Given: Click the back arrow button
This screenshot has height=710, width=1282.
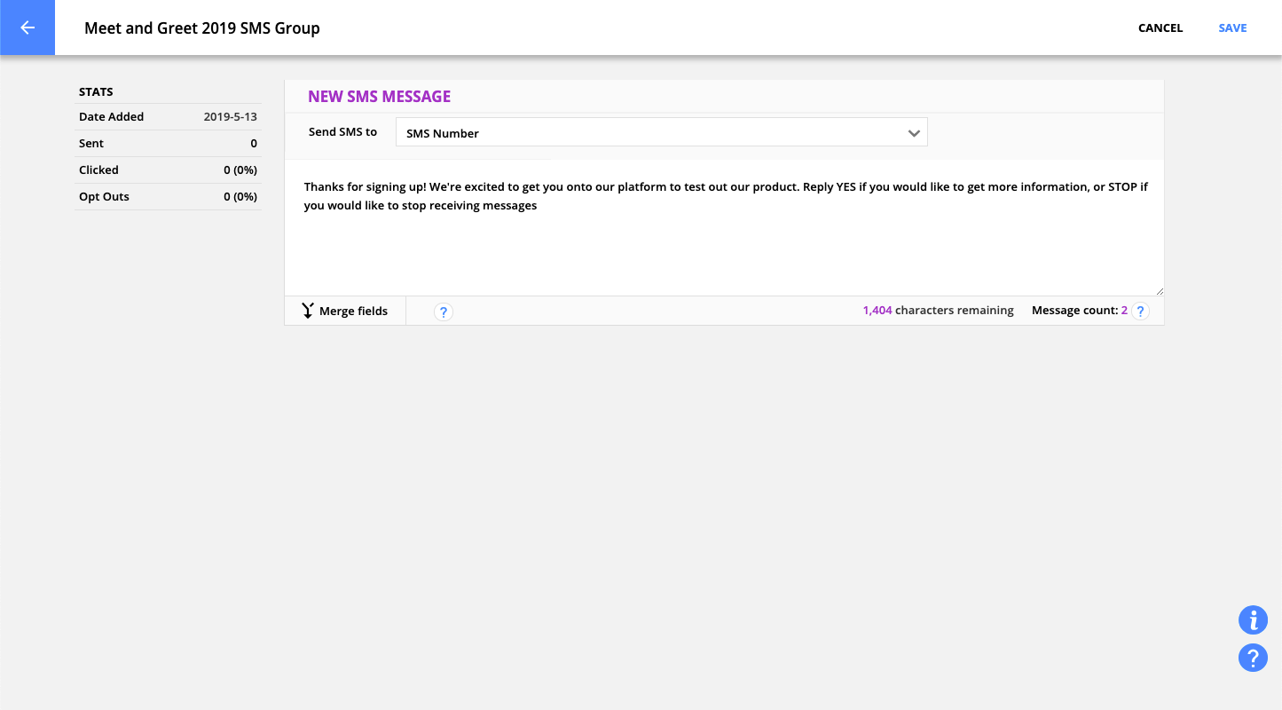Looking at the screenshot, I should coord(28,28).
